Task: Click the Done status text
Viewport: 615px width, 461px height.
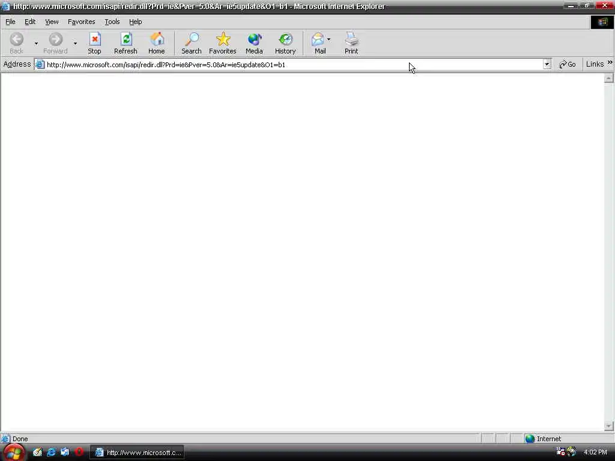Action: (x=20, y=439)
